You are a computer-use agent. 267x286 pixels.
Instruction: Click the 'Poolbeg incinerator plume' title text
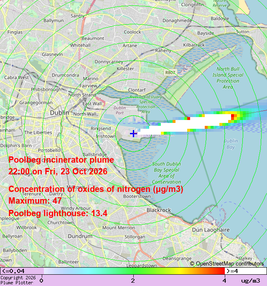click(61, 160)
